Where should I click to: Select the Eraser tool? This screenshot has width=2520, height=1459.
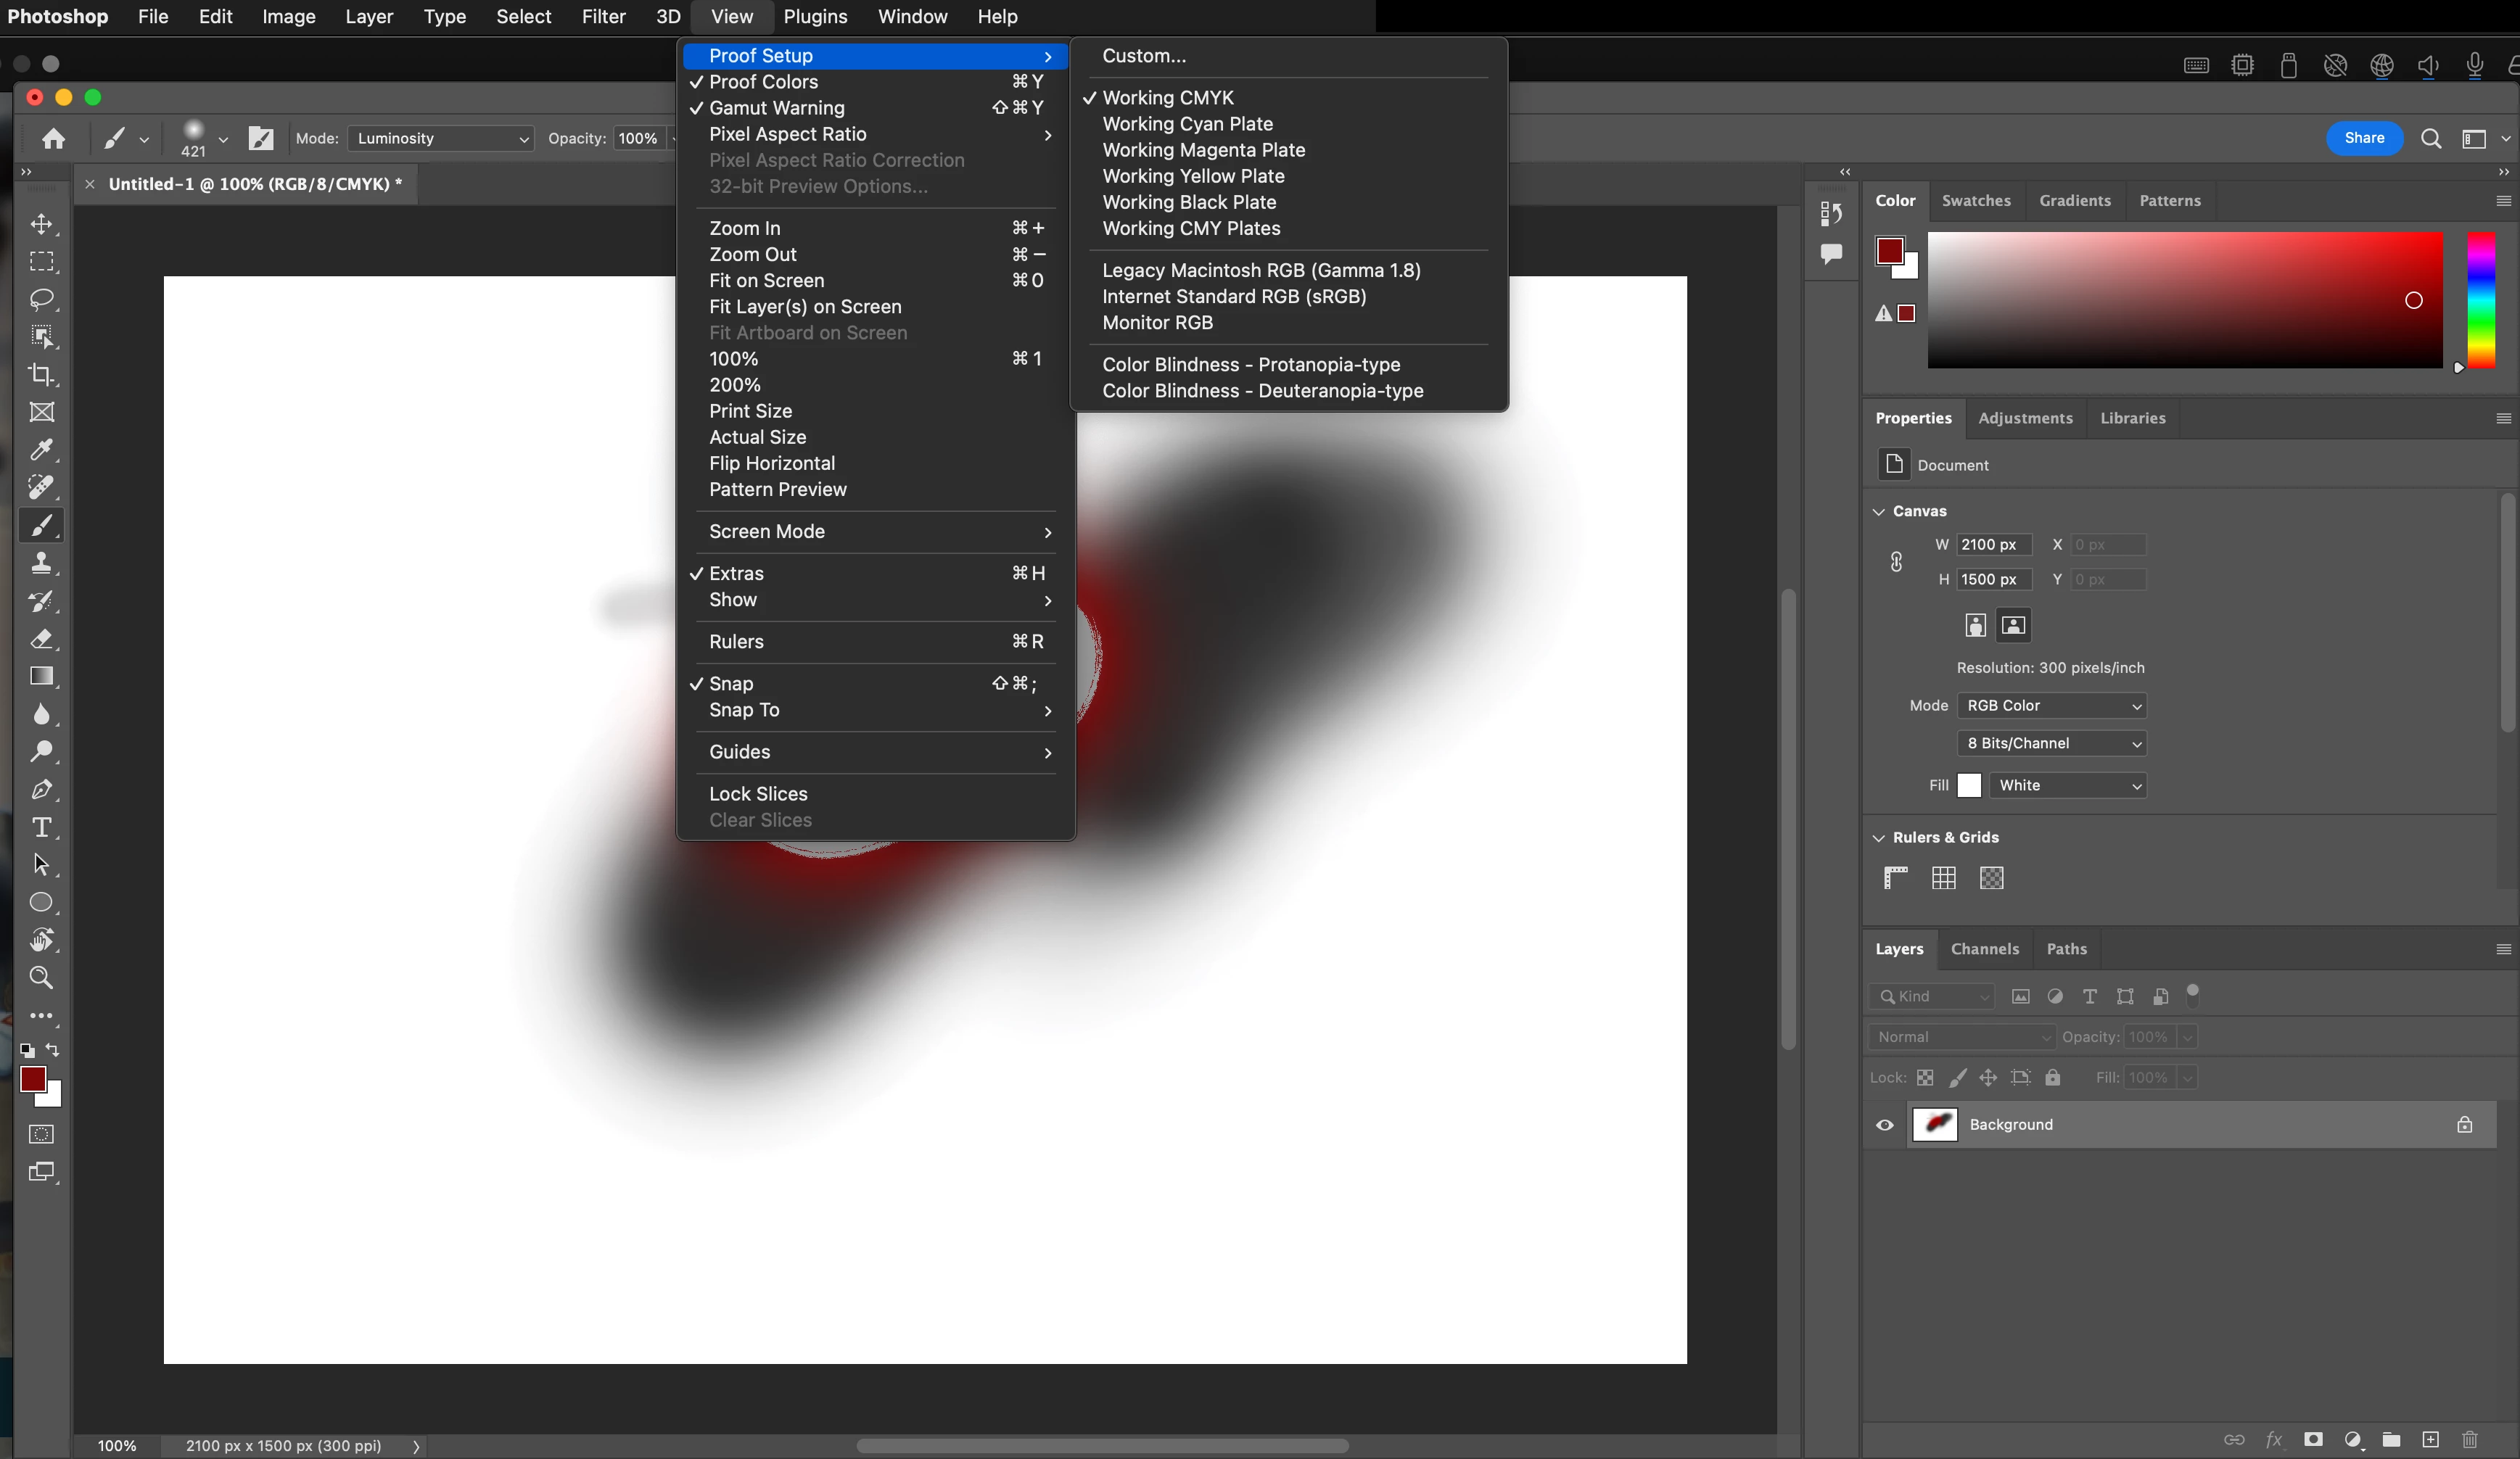click(41, 639)
